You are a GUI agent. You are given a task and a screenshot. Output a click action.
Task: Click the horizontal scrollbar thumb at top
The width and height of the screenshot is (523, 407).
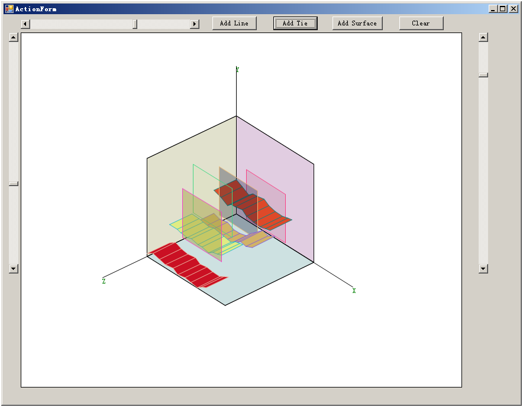click(135, 24)
